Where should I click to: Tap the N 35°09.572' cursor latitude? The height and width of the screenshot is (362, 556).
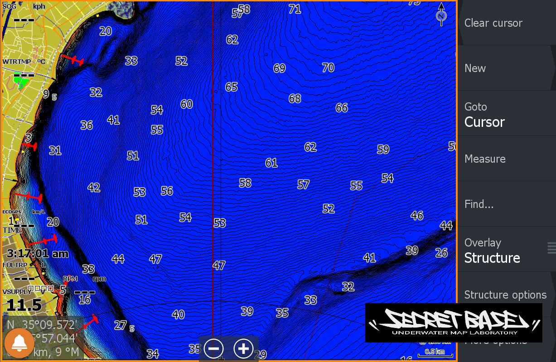point(43,324)
